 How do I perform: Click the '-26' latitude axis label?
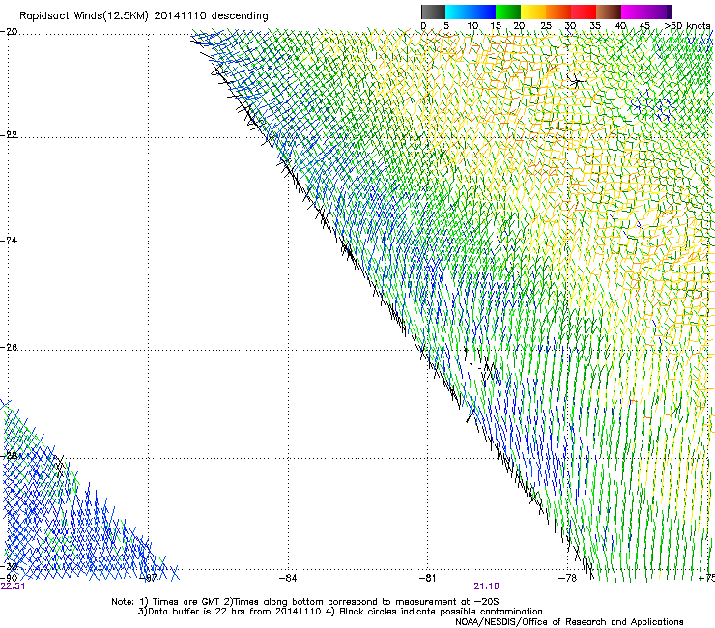tap(9, 348)
